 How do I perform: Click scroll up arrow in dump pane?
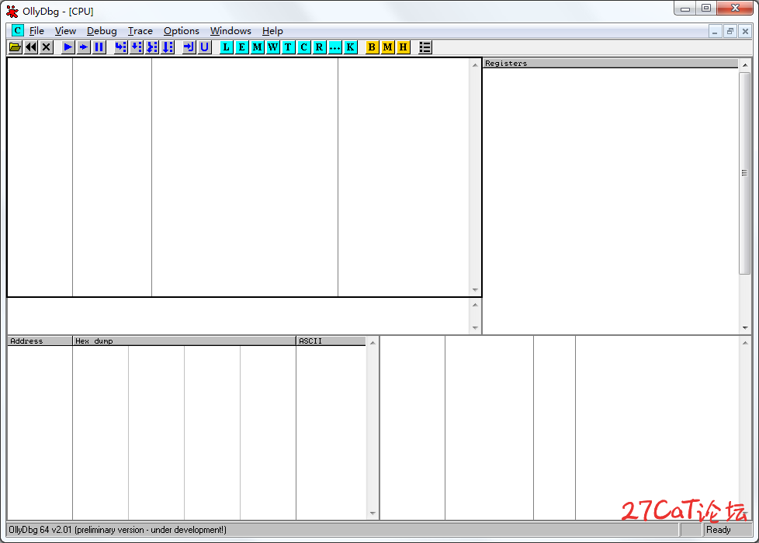[x=373, y=343]
